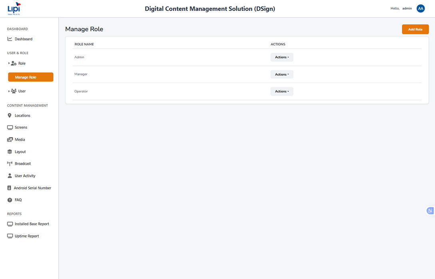Click the Screens monitor icon

(10, 128)
